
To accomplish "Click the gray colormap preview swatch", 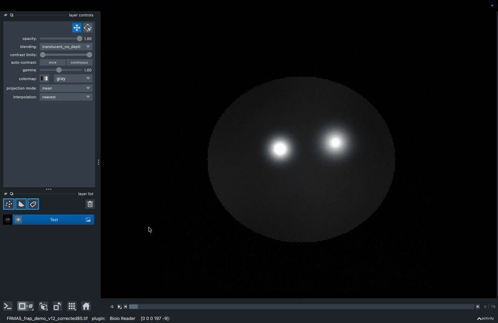I will 44,79.
